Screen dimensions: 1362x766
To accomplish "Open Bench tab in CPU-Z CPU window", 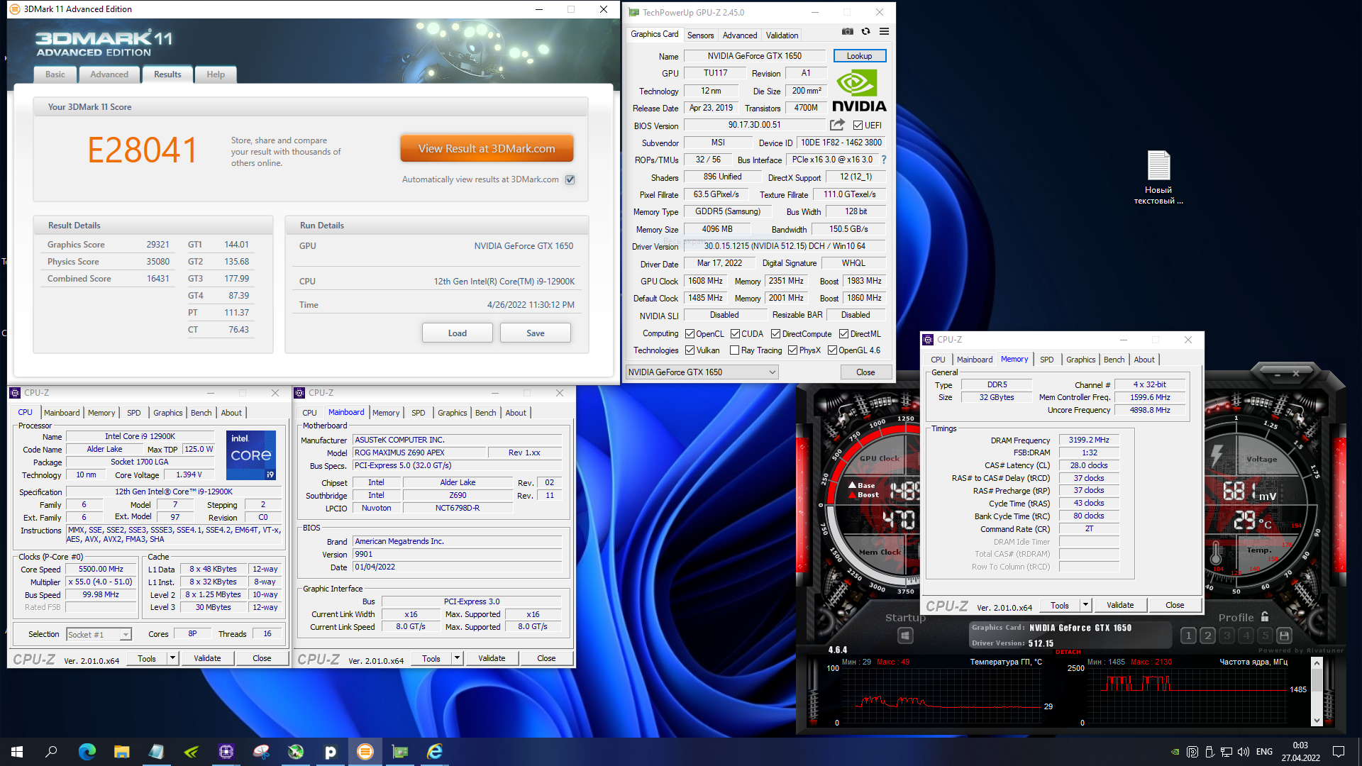I will [x=201, y=413].
